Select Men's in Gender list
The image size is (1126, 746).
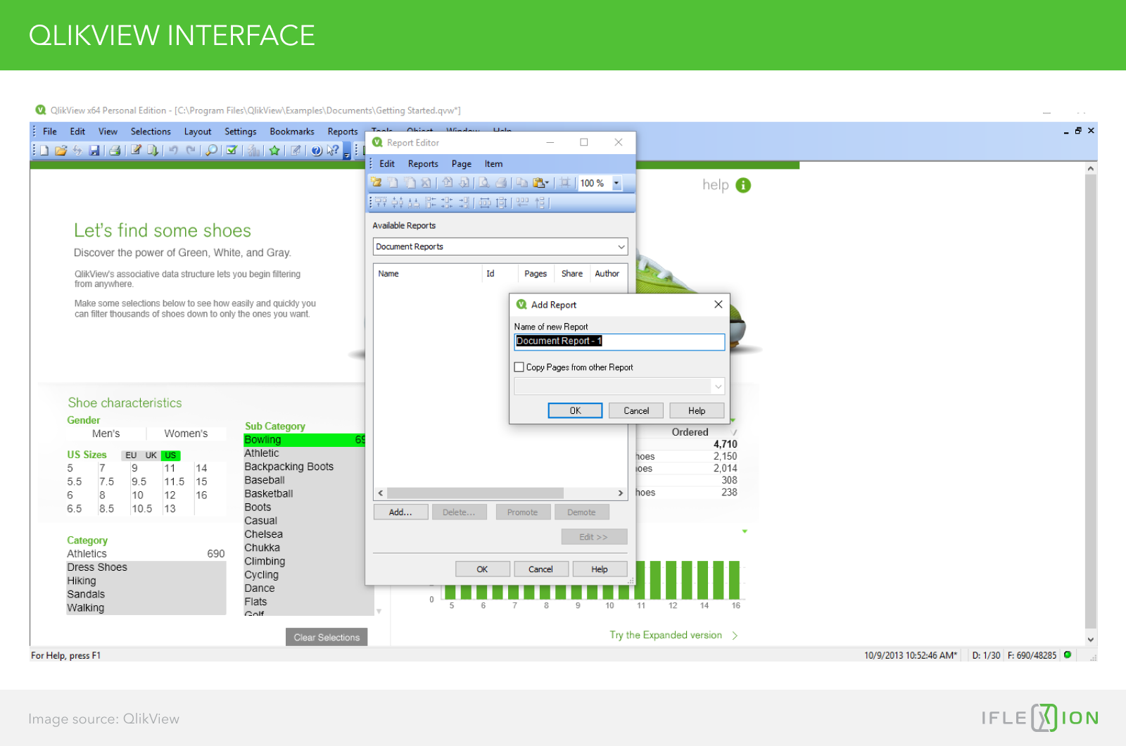(x=106, y=434)
